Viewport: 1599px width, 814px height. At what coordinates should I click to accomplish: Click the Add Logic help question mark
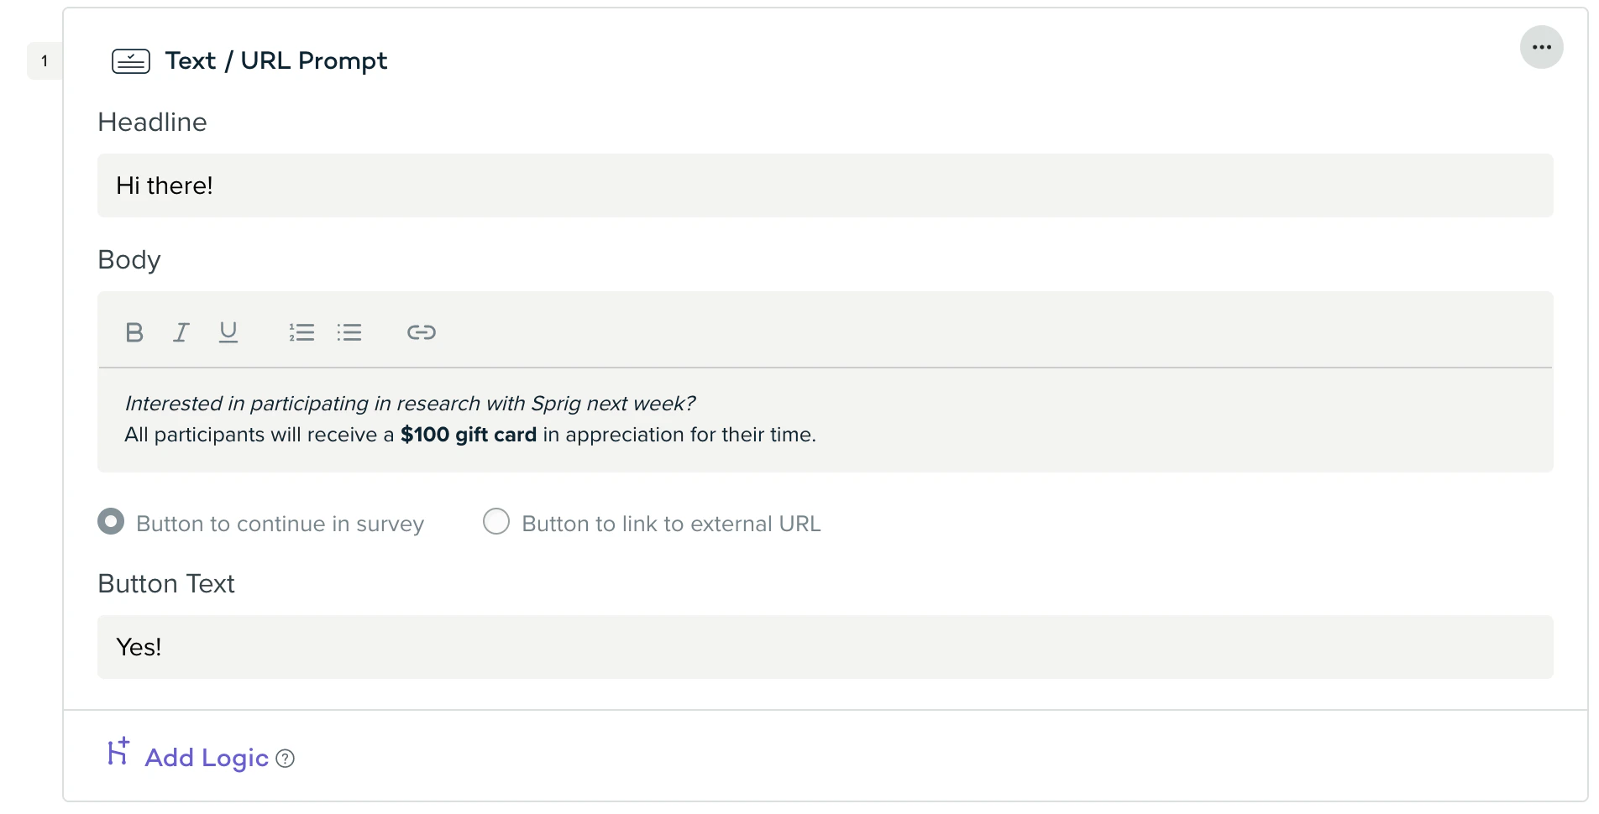(x=286, y=759)
